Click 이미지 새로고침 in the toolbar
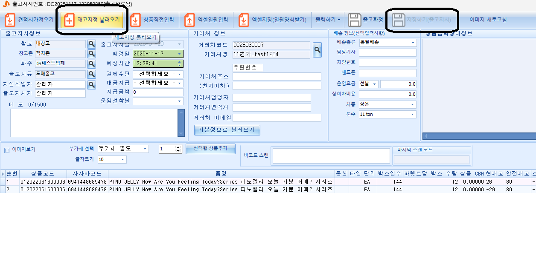This screenshot has width=536, height=262. 488,20
